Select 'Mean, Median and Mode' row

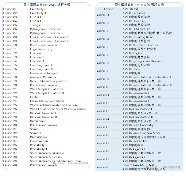click(x=47, y=101)
